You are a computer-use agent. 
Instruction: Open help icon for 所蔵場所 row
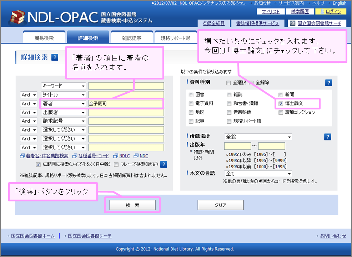(327, 137)
